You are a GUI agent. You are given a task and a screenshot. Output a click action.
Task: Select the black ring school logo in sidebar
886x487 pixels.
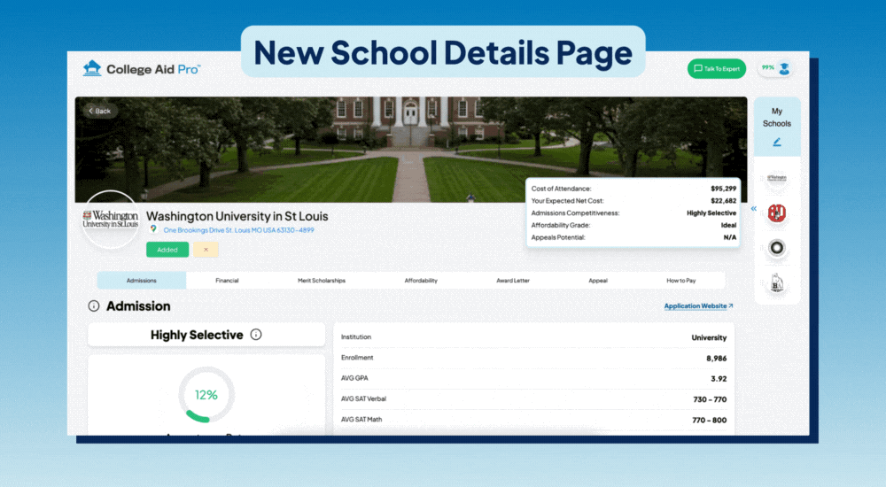(x=777, y=247)
